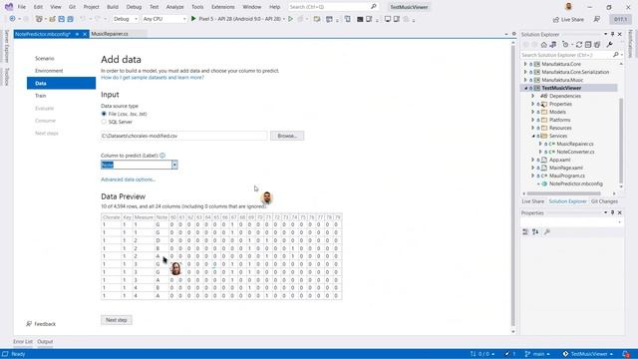Click the Solution Explorer horizontal scrollbar
Image resolution: width=638 pixels, height=359 pixels.
click(x=563, y=193)
